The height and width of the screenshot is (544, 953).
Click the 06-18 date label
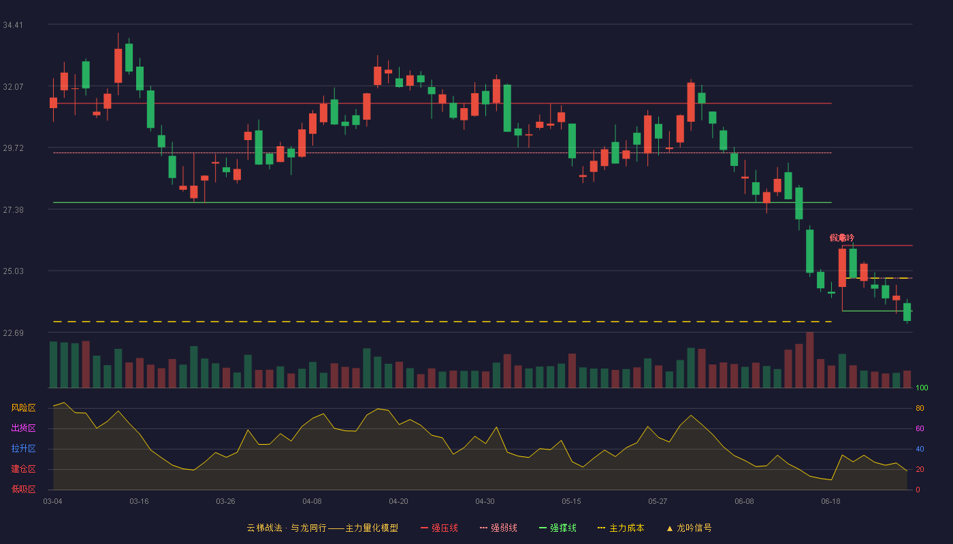830,501
